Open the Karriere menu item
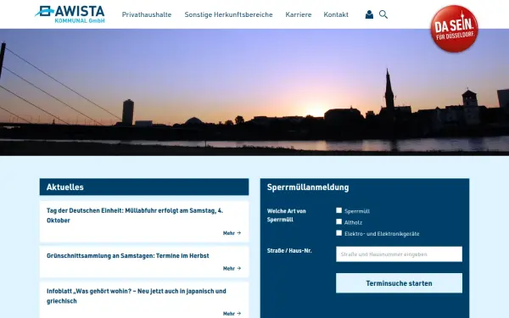The width and height of the screenshot is (509, 318). tap(299, 14)
